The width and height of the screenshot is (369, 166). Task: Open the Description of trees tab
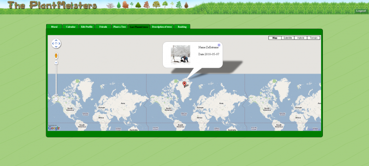[x=162, y=27]
